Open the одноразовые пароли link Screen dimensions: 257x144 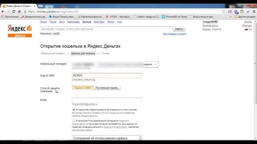[x=82, y=130]
